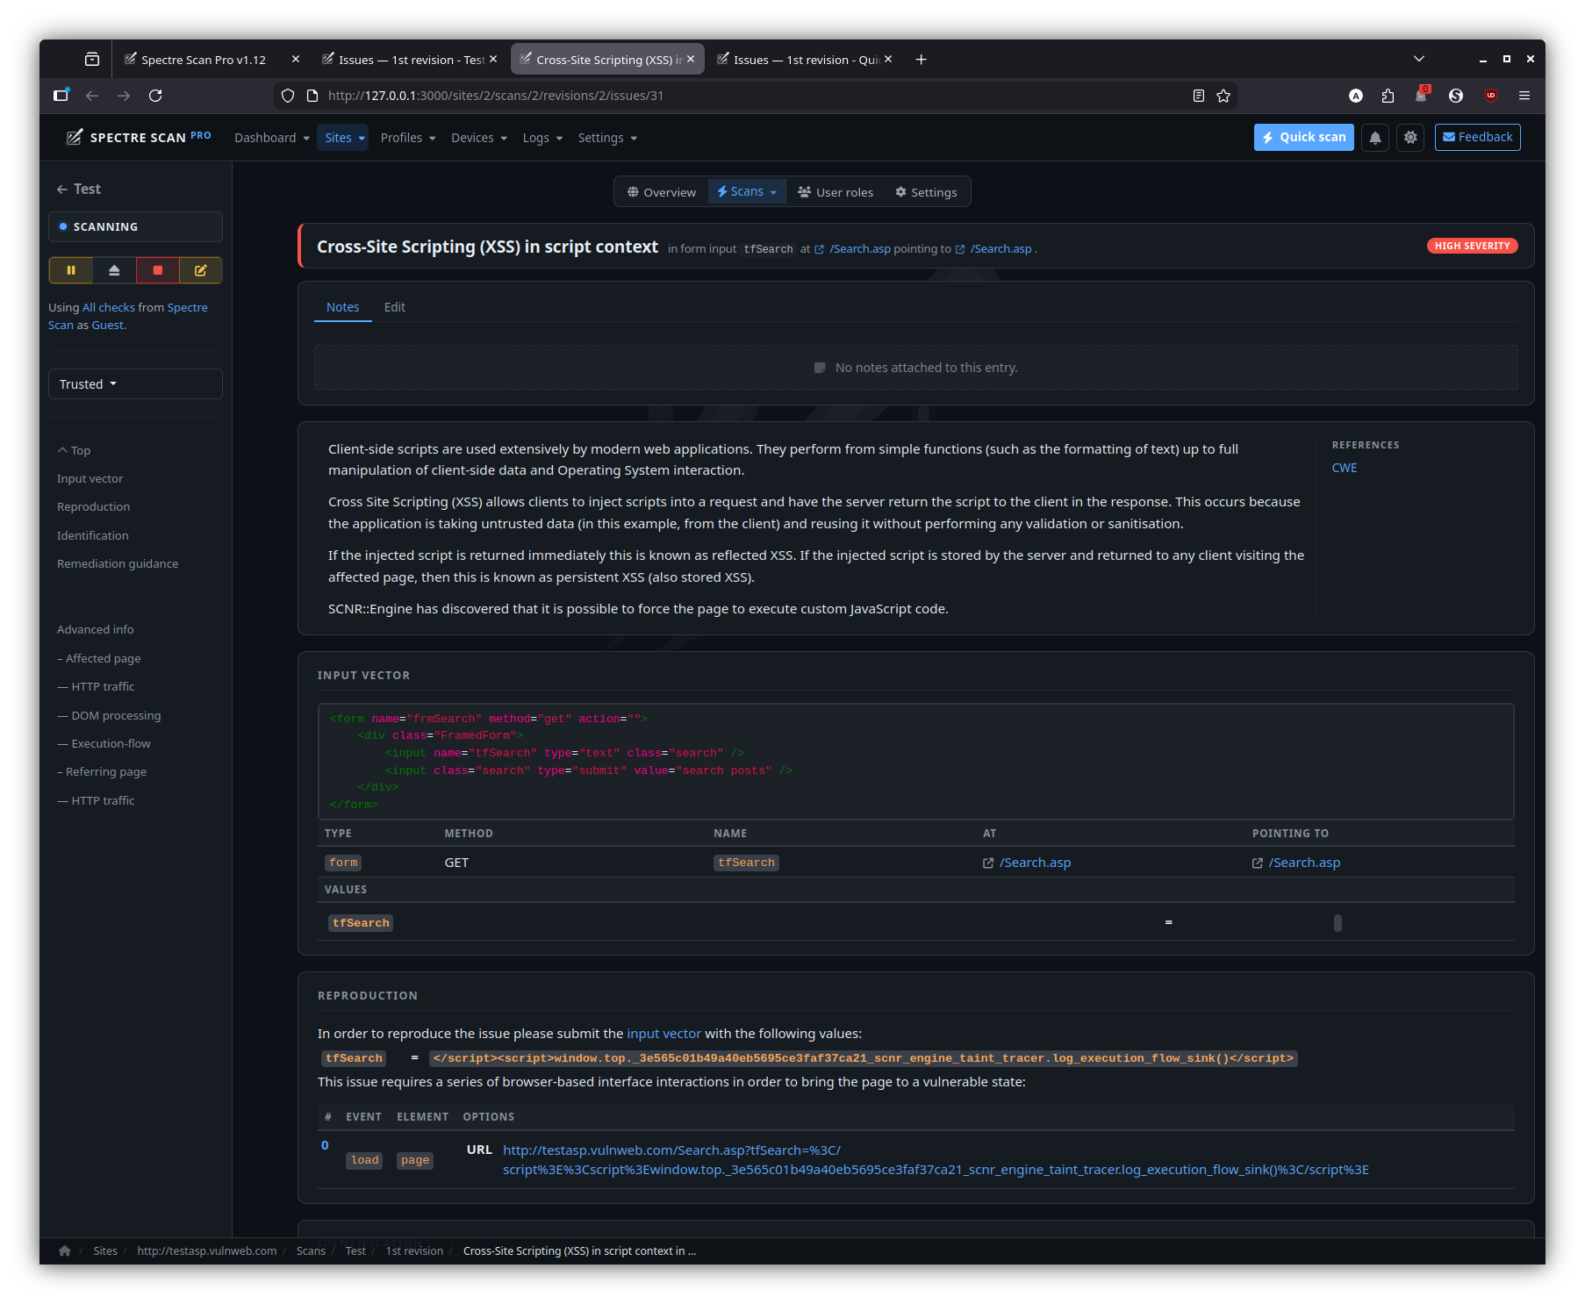Open the Firefox account avatar icon
Image resolution: width=1585 pixels, height=1304 pixels.
click(1356, 96)
